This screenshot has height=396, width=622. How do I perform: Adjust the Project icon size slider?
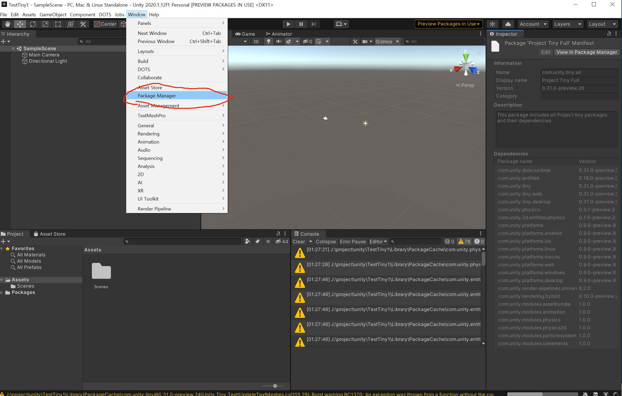click(x=275, y=386)
